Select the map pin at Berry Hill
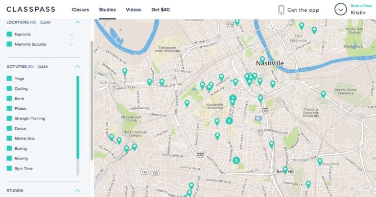This screenshot has width=376, height=197. point(285,170)
